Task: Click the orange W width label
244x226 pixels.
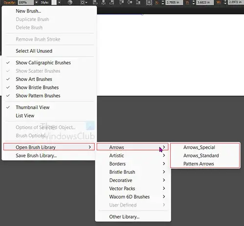Action: pyautogui.click(x=219, y=2)
